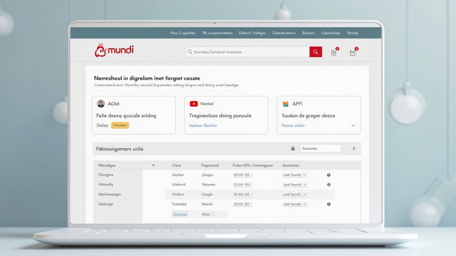Click the yellow button on the first card
The height and width of the screenshot is (256, 456).
click(x=120, y=125)
